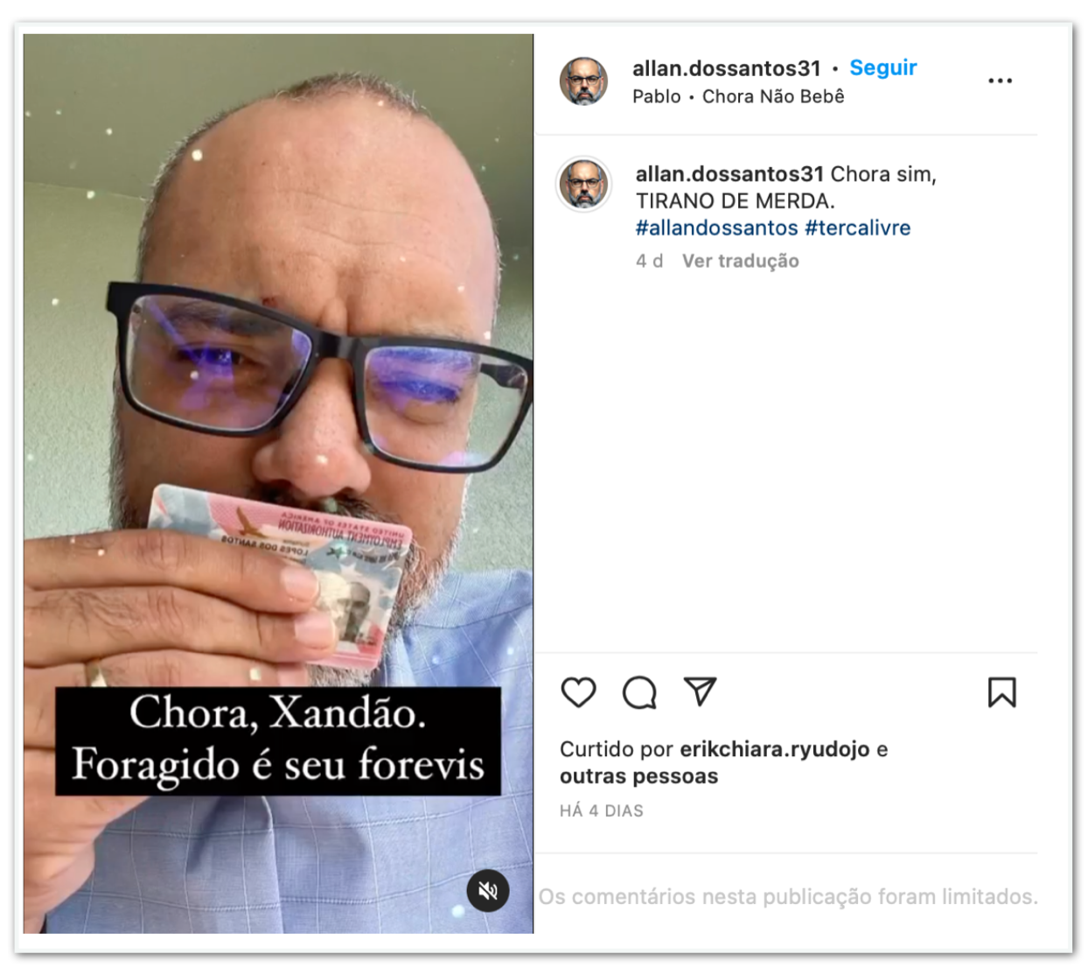Screen dimensions: 1088x975
Task: Click the caption username allan.dossantos31
Action: point(729,174)
